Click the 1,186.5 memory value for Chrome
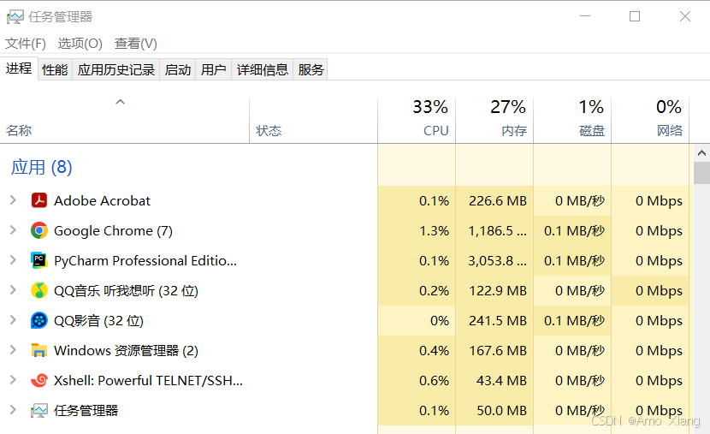This screenshot has width=710, height=434. (498, 230)
